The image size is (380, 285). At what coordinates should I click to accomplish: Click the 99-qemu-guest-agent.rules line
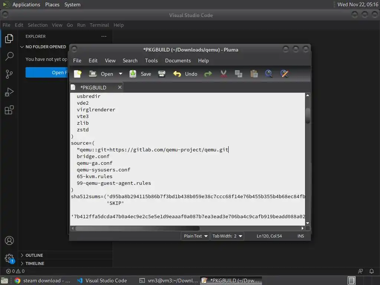pyautogui.click(x=114, y=183)
